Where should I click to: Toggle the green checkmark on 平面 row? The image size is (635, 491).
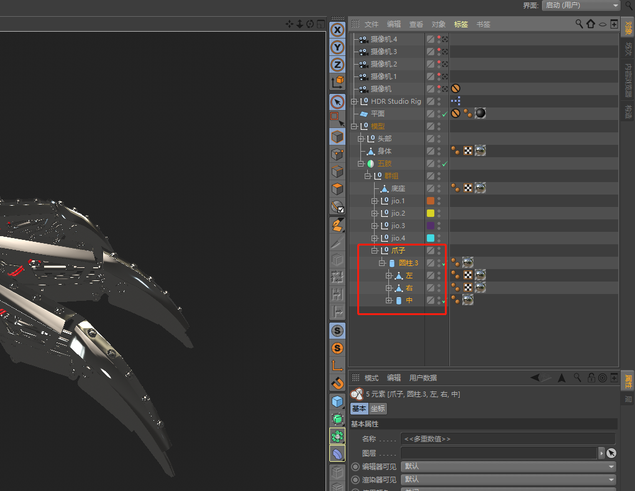coord(445,114)
